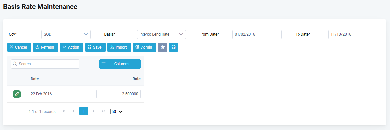Click the From Date input field

click(x=257, y=34)
